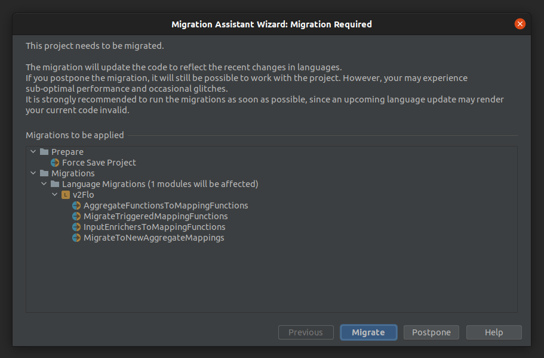The width and height of the screenshot is (544, 358).
Task: Select the Force Save Project tree item
Action: (98, 162)
